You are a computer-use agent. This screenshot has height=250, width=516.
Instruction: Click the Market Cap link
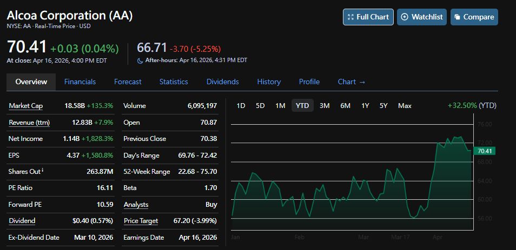[25, 106]
